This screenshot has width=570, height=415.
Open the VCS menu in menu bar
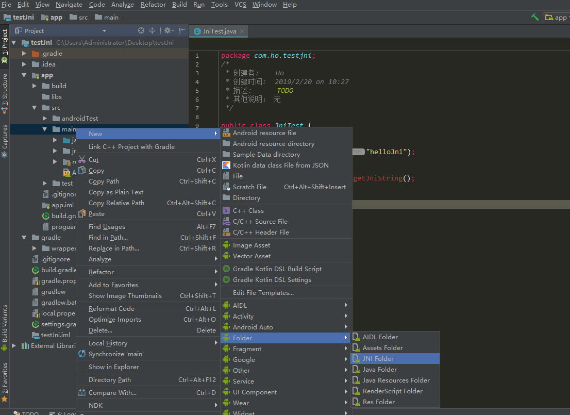(240, 5)
